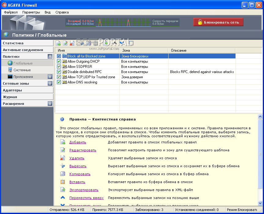Uncheck the Allow Outgoing DHCP rule
This screenshot has width=264, height=214.
[x=59, y=61]
